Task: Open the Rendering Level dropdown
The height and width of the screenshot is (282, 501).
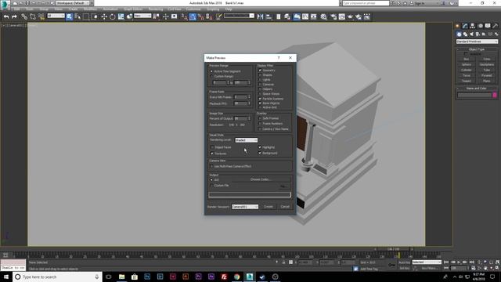Action: coord(246,140)
